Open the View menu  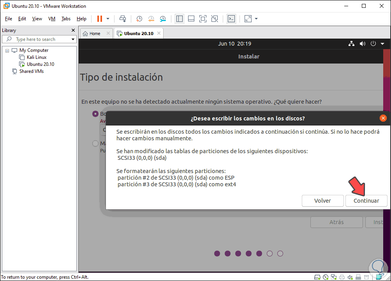coord(37,19)
